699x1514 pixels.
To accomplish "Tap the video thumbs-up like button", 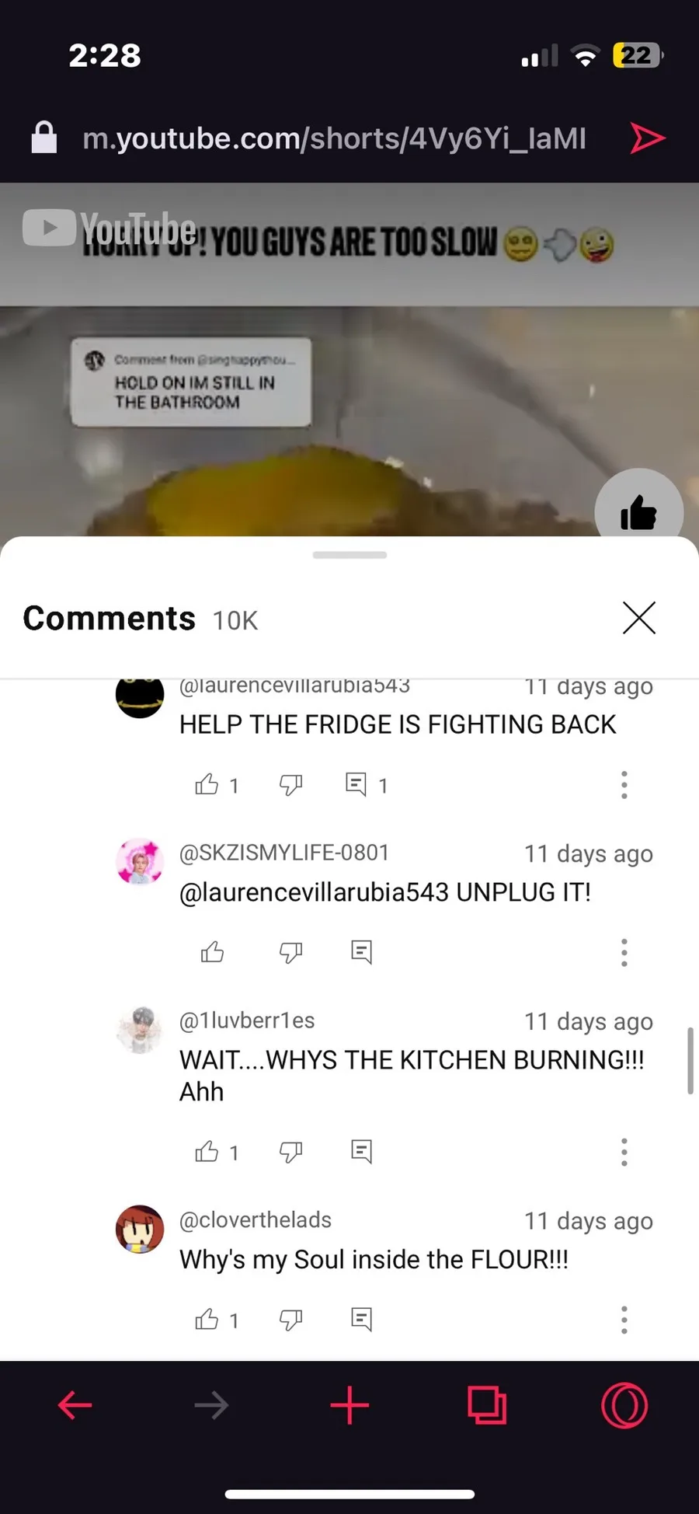I will 638,511.
